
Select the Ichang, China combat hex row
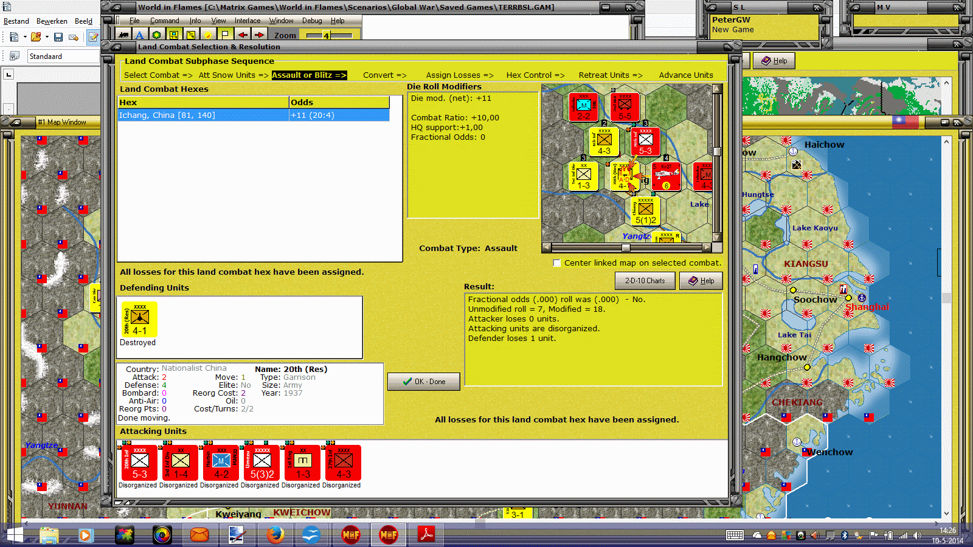[254, 115]
